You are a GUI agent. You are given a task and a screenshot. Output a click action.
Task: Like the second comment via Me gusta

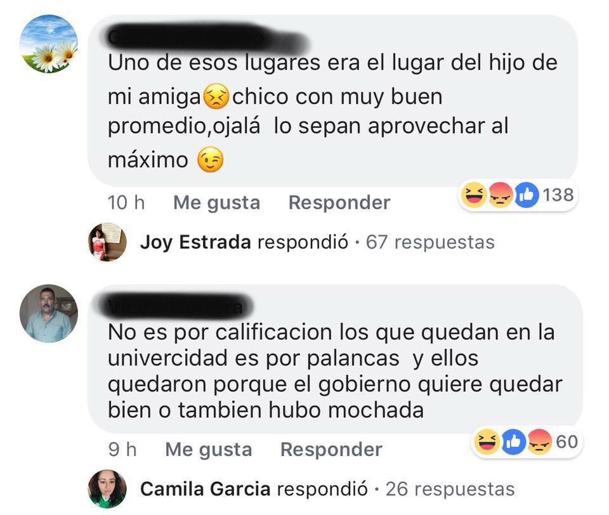coord(209,450)
